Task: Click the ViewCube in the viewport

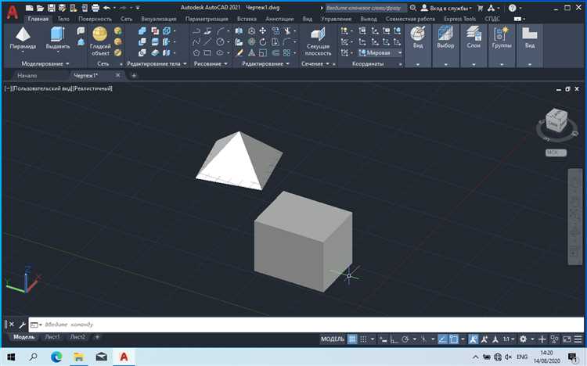Action: 556,120
